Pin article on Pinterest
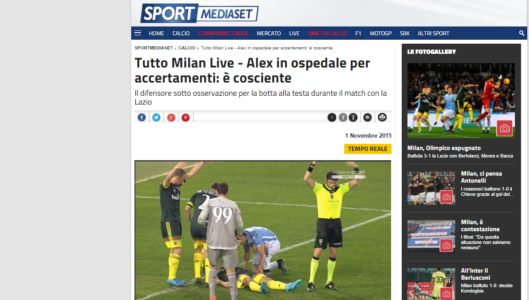529x300 pixels. click(186, 117)
